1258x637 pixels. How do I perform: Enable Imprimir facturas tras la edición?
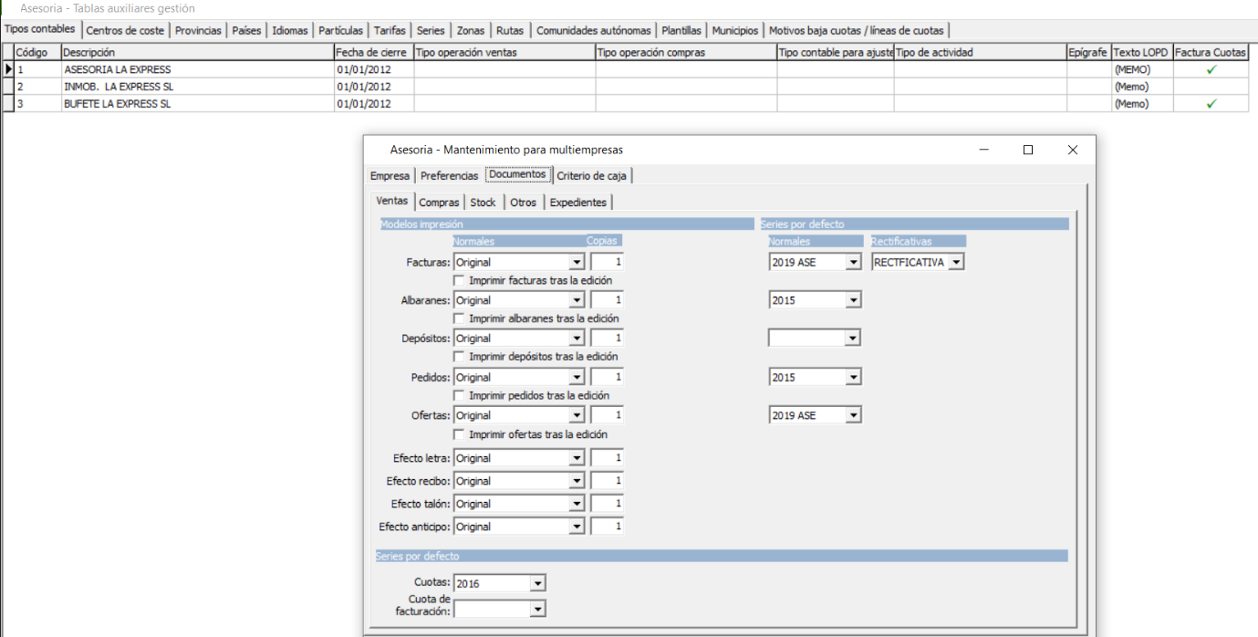pyautogui.click(x=460, y=281)
